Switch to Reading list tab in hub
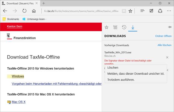Image resolution: width=174 pixels, height=112 pixels. [x=115, y=27]
